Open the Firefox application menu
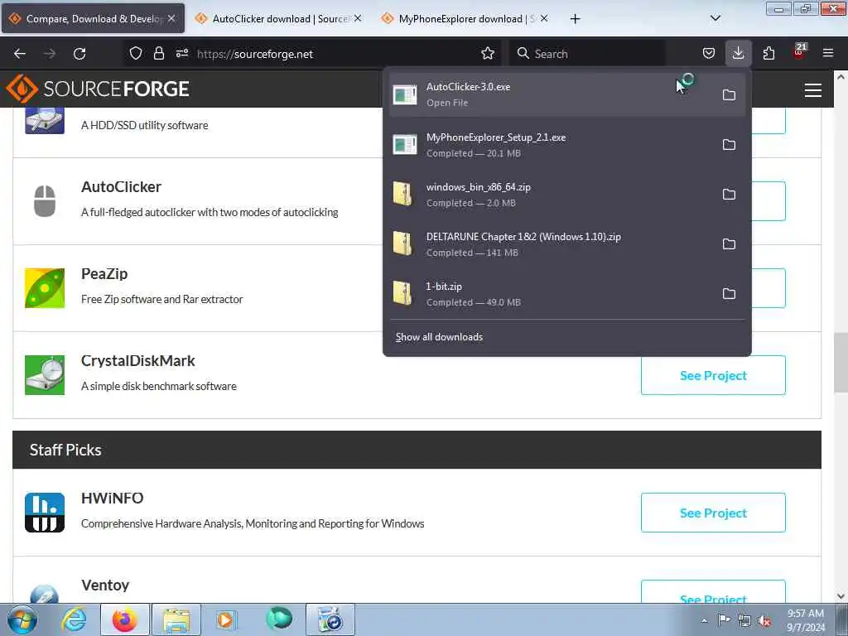The height and width of the screenshot is (636, 848). point(828,53)
